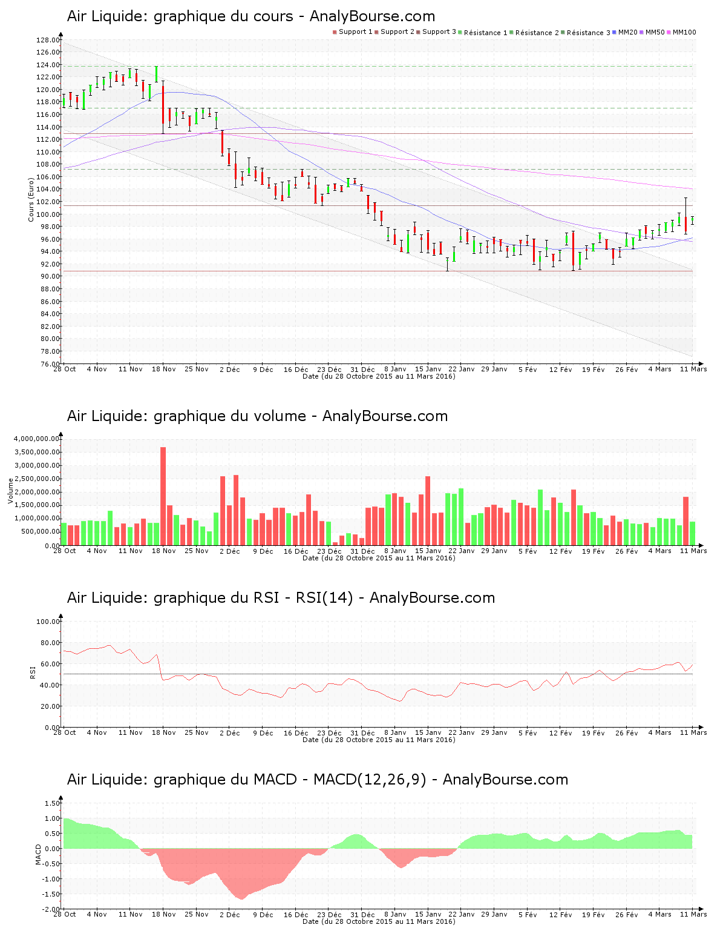Viewport: 726px width, 939px height.
Task: Click the 'Cours (Euro)' axis title
Action: [31, 200]
